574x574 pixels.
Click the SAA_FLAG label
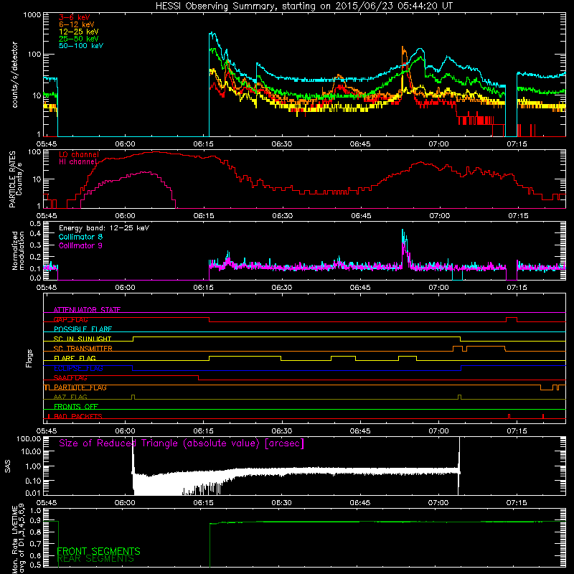point(70,378)
